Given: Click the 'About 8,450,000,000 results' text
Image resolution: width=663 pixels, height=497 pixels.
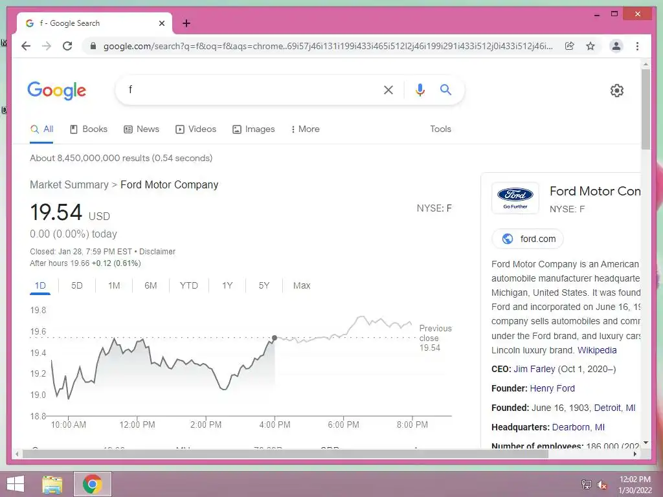Looking at the screenshot, I should point(121,158).
